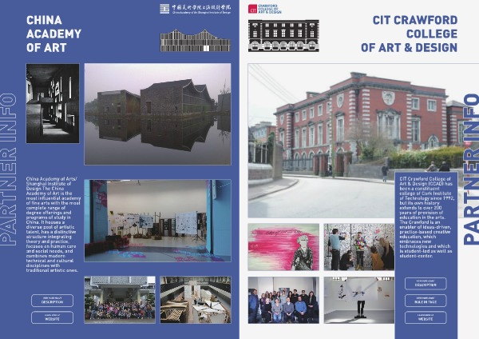Open CIT Crawford Description button
Viewport: 479px width, 339px height.
coord(425,284)
